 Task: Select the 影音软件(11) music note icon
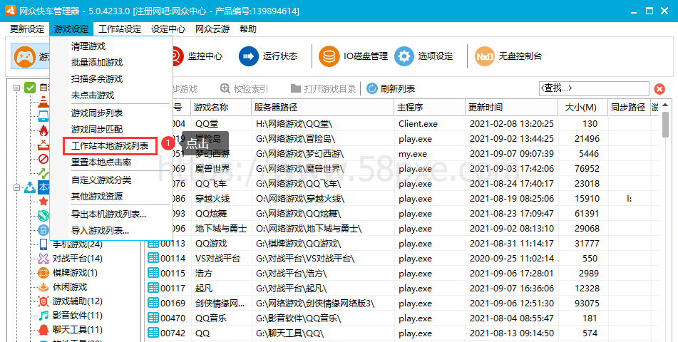coord(43,316)
